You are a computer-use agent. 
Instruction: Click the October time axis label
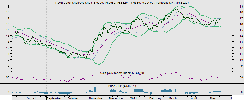coord(73,99)
